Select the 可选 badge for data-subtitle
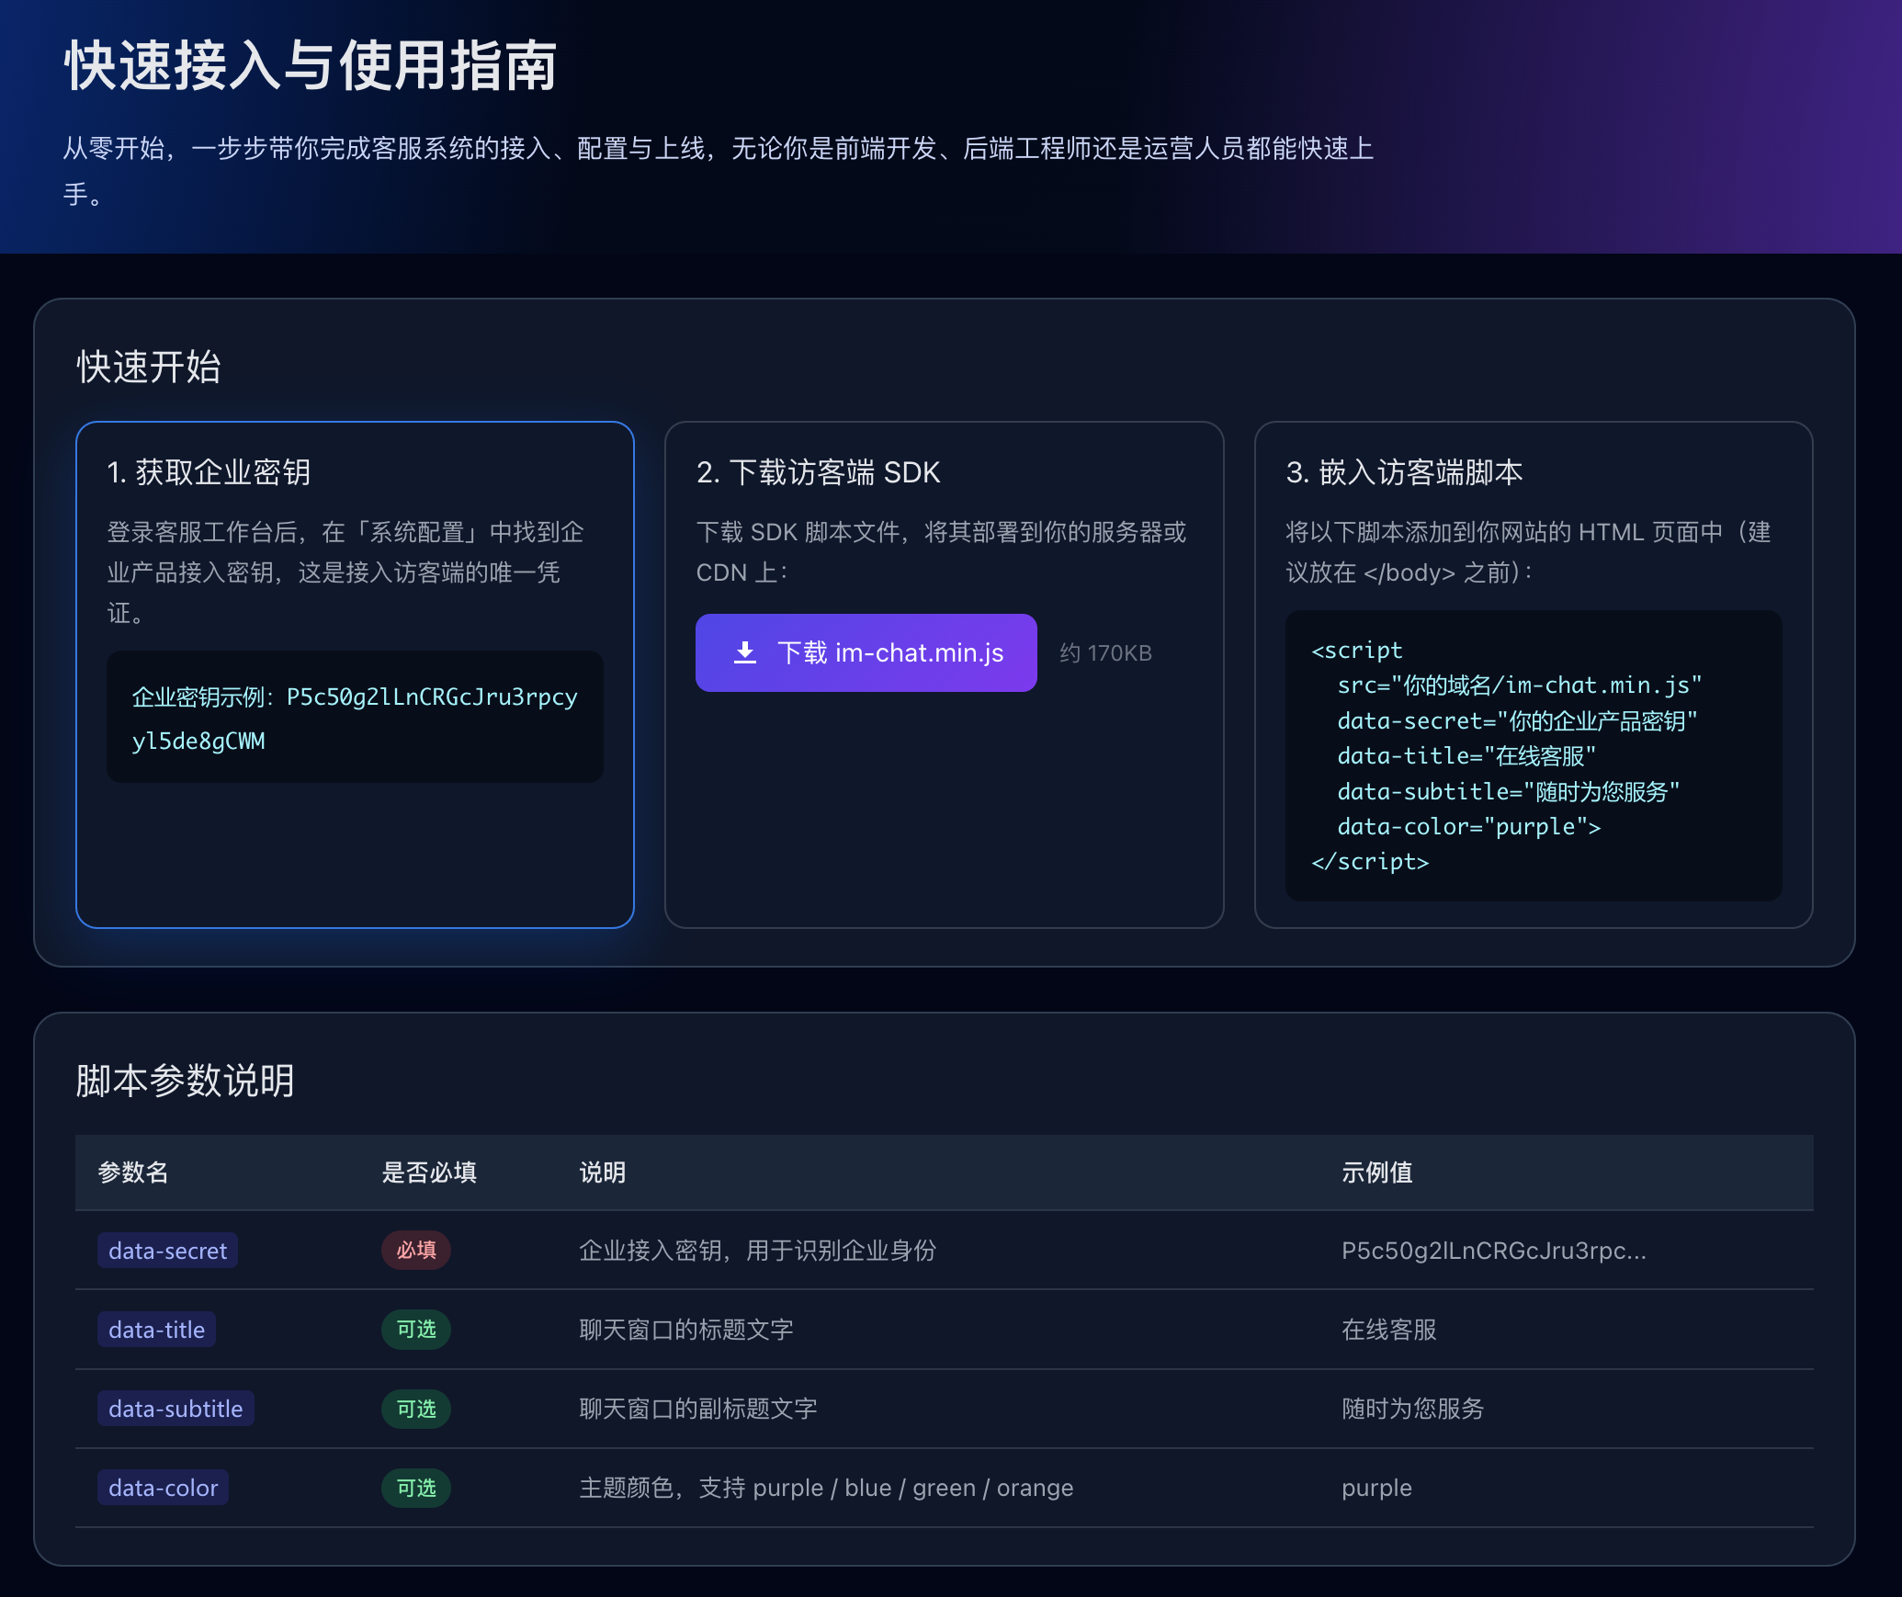The image size is (1902, 1597). [x=415, y=1409]
